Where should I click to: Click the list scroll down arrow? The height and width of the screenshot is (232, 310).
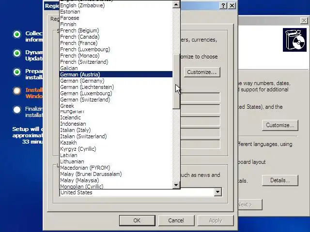(x=176, y=185)
